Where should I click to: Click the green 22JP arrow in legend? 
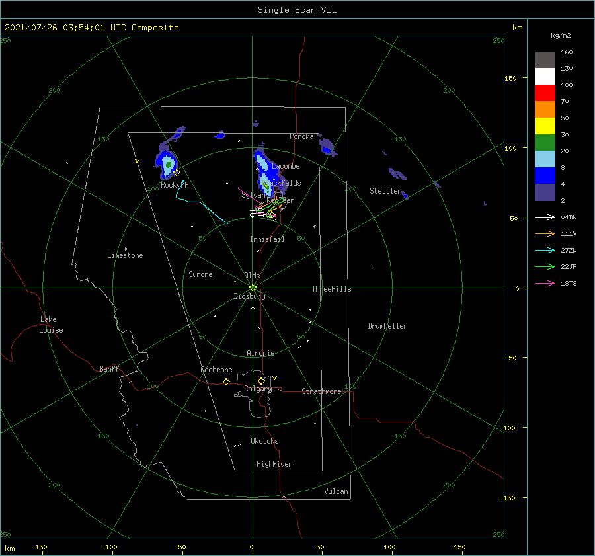(545, 267)
